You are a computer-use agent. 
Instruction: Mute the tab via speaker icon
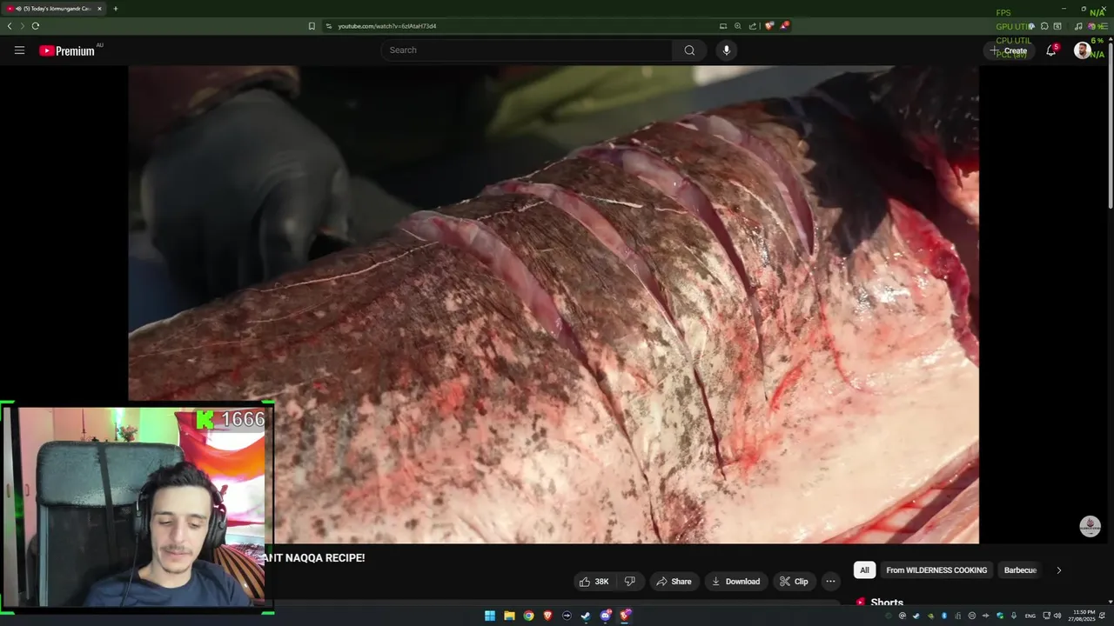[18, 9]
